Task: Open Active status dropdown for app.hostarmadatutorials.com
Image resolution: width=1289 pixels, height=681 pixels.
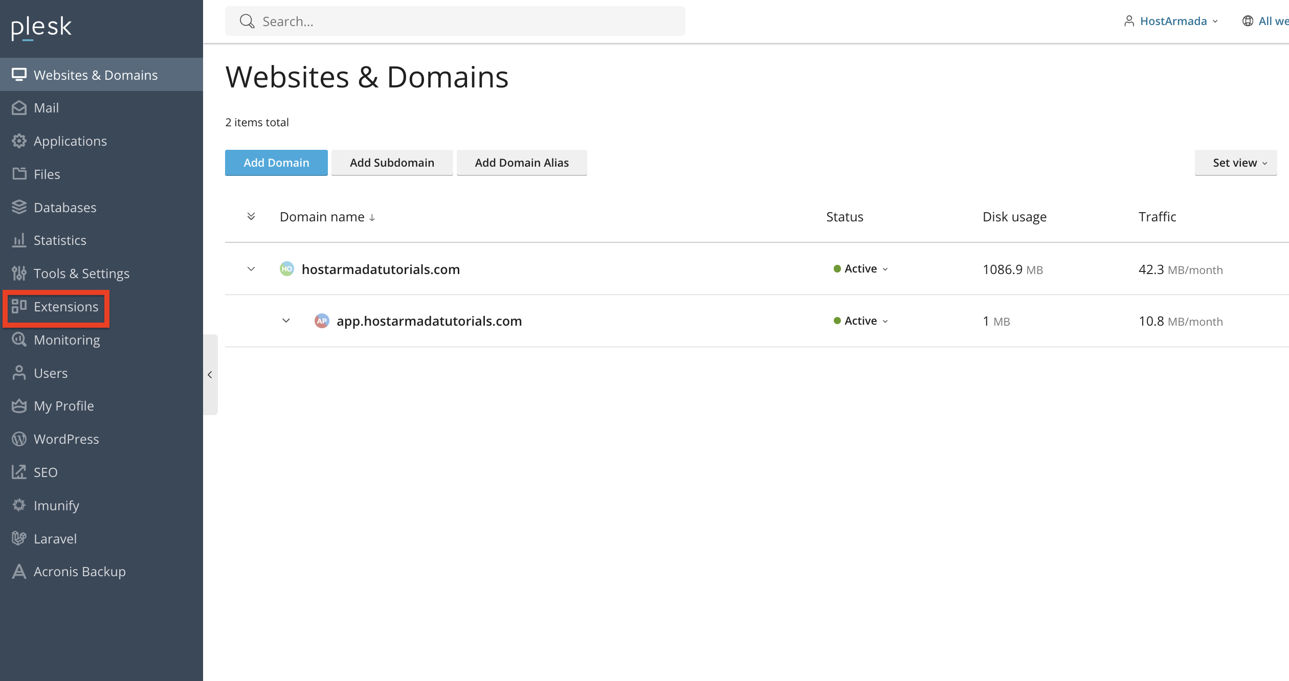Action: coord(861,321)
